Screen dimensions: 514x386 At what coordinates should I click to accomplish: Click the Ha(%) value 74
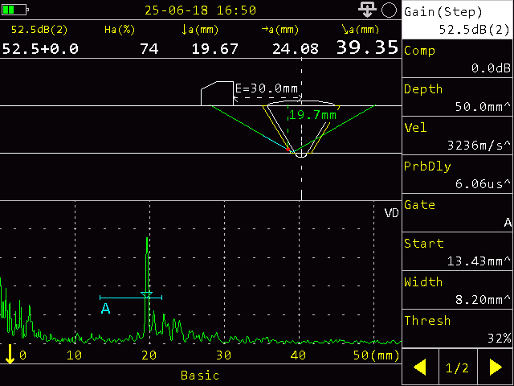(149, 49)
